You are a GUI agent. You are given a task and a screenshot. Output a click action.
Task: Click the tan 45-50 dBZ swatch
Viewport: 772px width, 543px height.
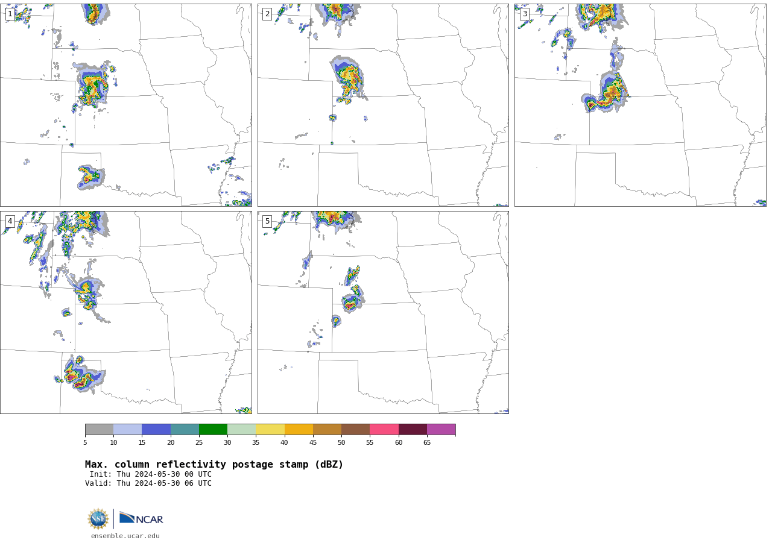327,430
